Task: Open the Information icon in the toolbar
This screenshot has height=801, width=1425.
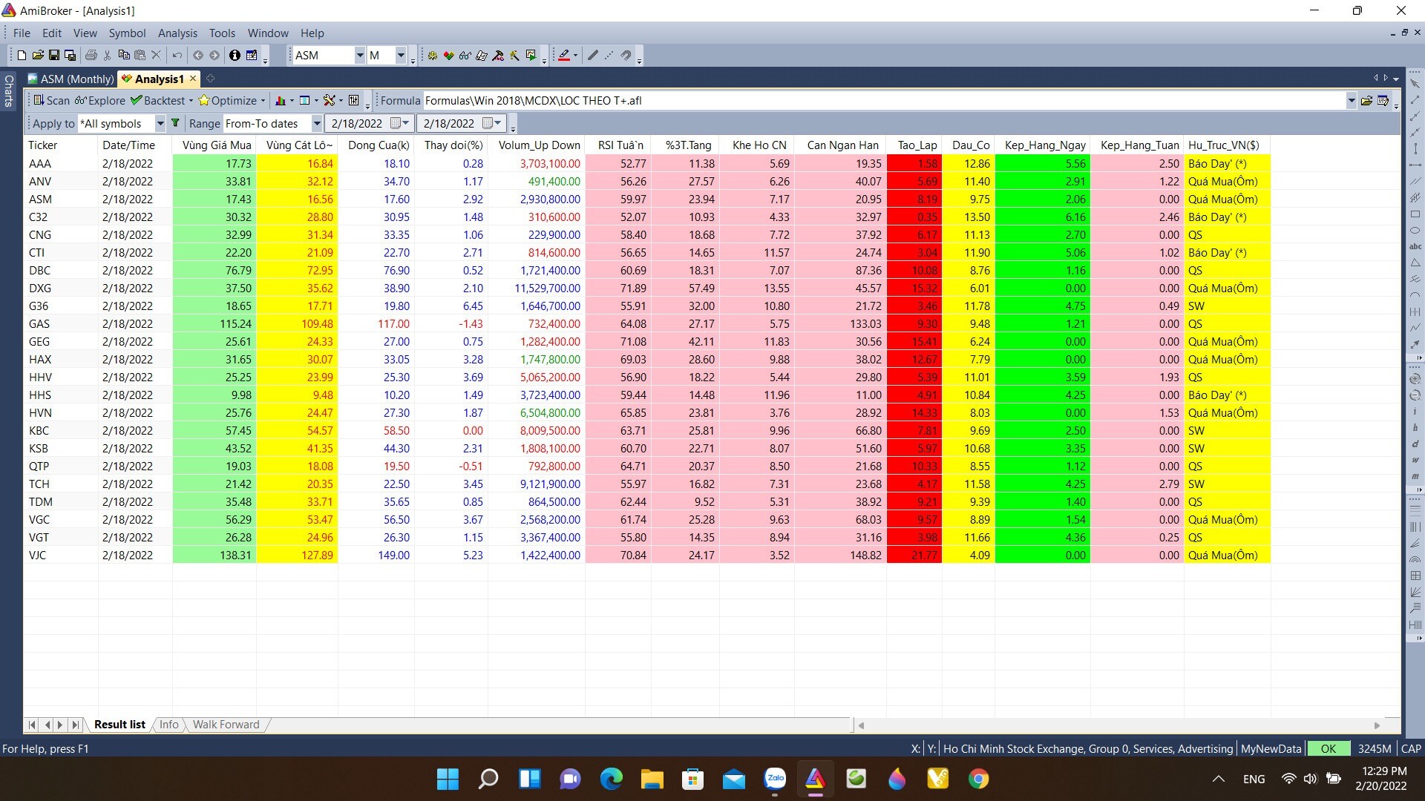Action: [x=235, y=55]
